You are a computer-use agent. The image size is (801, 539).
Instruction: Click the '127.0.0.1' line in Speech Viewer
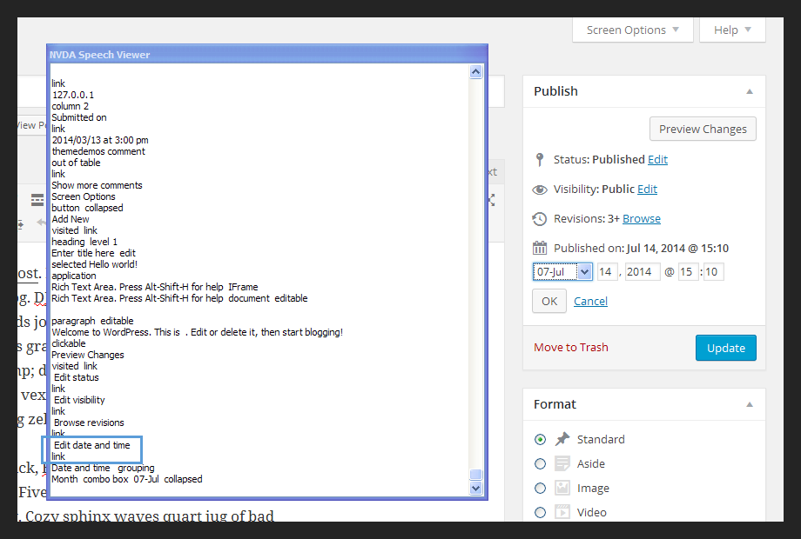[x=73, y=95]
